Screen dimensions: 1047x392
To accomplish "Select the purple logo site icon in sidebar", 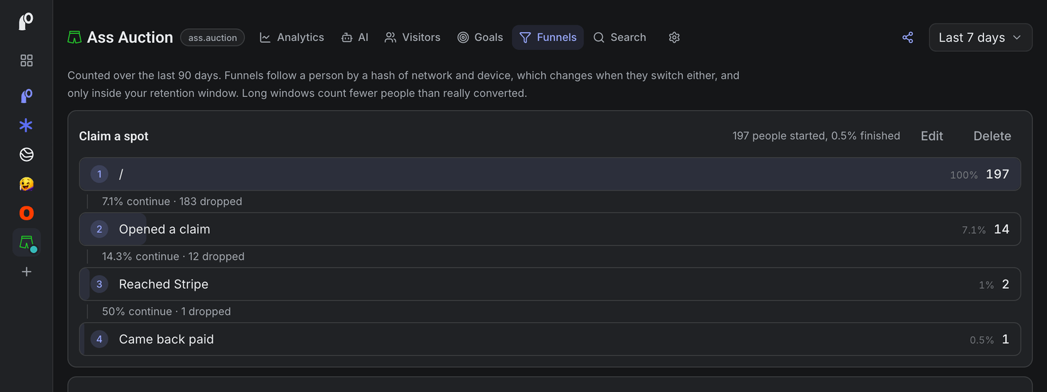I will pos(26,96).
